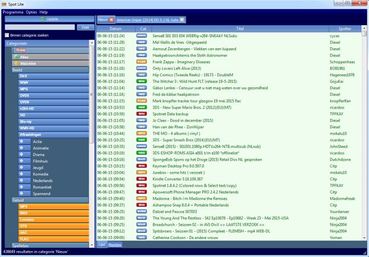The image size is (369, 257).
Task: Switch to the Plaatjes view tab
Action: coord(114,245)
